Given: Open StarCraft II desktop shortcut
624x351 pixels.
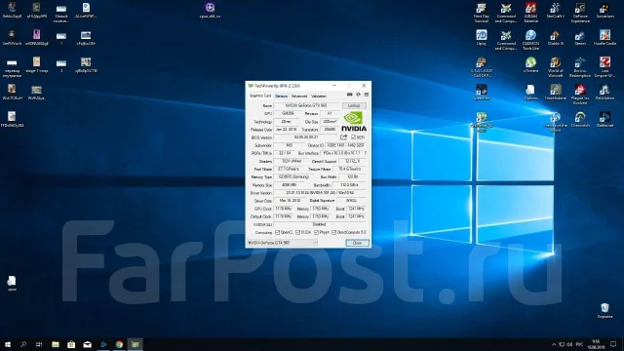Looking at the screenshot, I should (555, 11).
